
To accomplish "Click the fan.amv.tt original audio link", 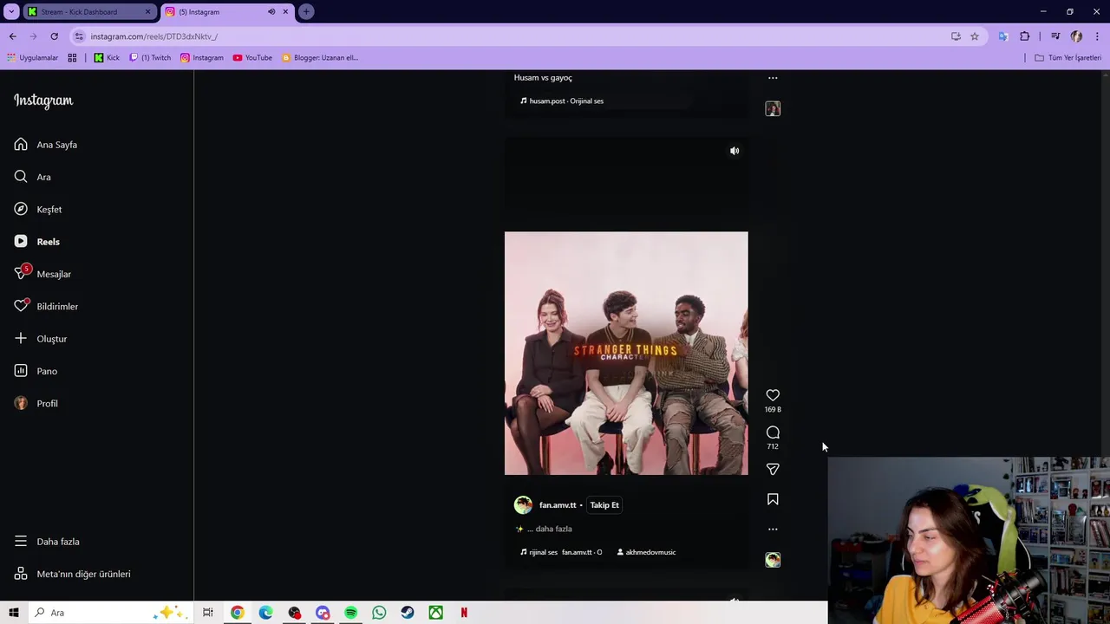I will pyautogui.click(x=561, y=552).
